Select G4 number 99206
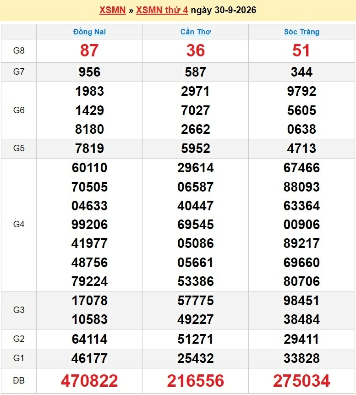 [x=89, y=225]
